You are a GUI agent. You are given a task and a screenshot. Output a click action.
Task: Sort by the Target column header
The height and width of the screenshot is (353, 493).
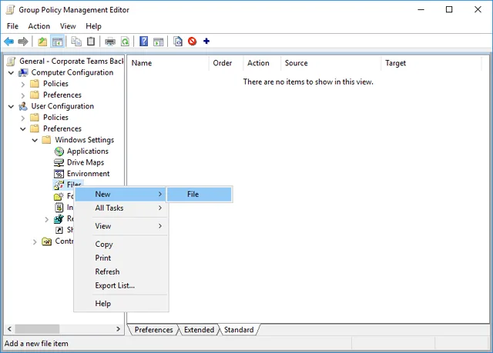click(x=431, y=63)
